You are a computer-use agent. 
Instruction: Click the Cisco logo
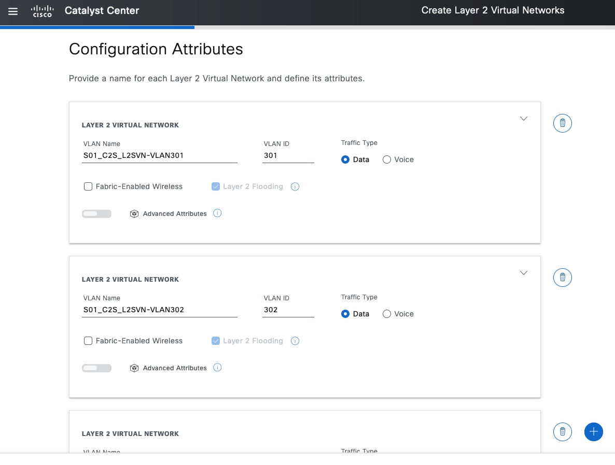[x=43, y=11]
